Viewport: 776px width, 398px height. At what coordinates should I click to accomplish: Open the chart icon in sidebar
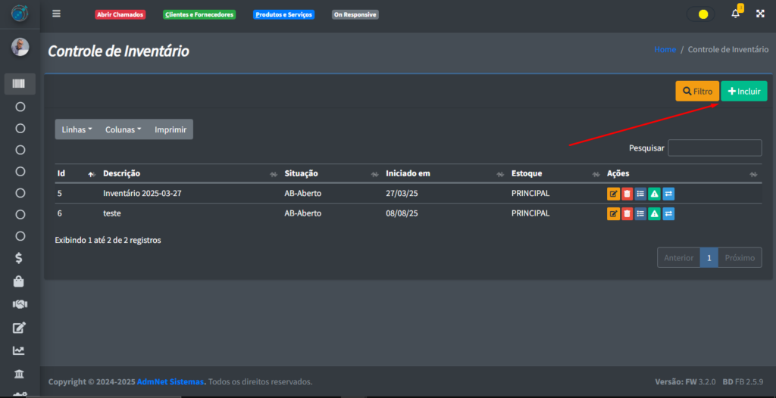click(x=20, y=350)
